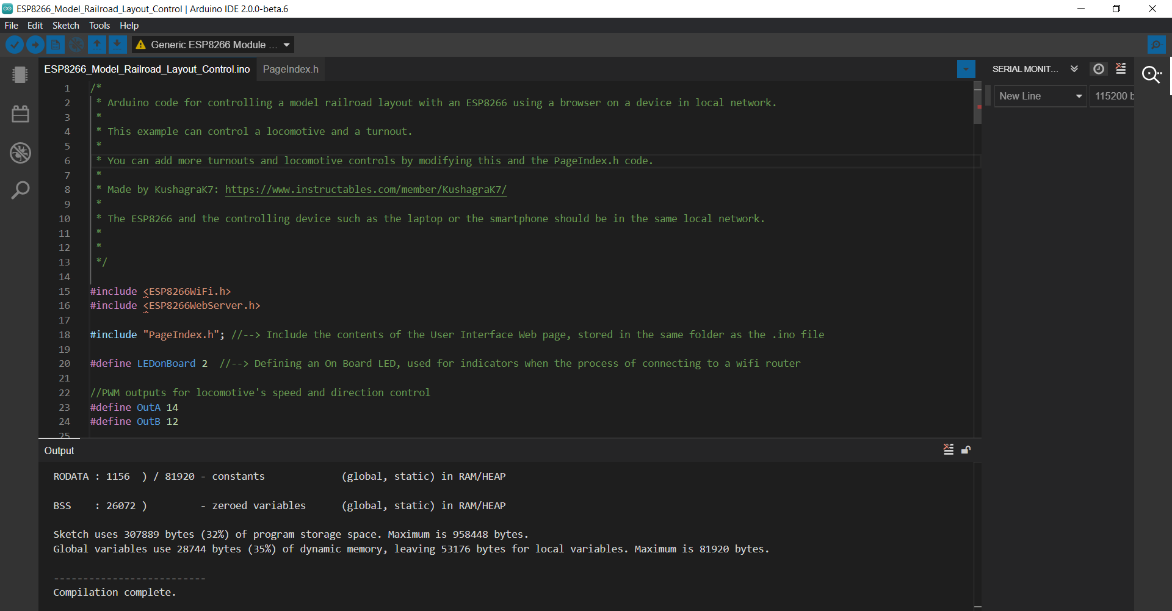
Task: Open the Generic ESP8266 Module board dropdown
Action: 212,45
